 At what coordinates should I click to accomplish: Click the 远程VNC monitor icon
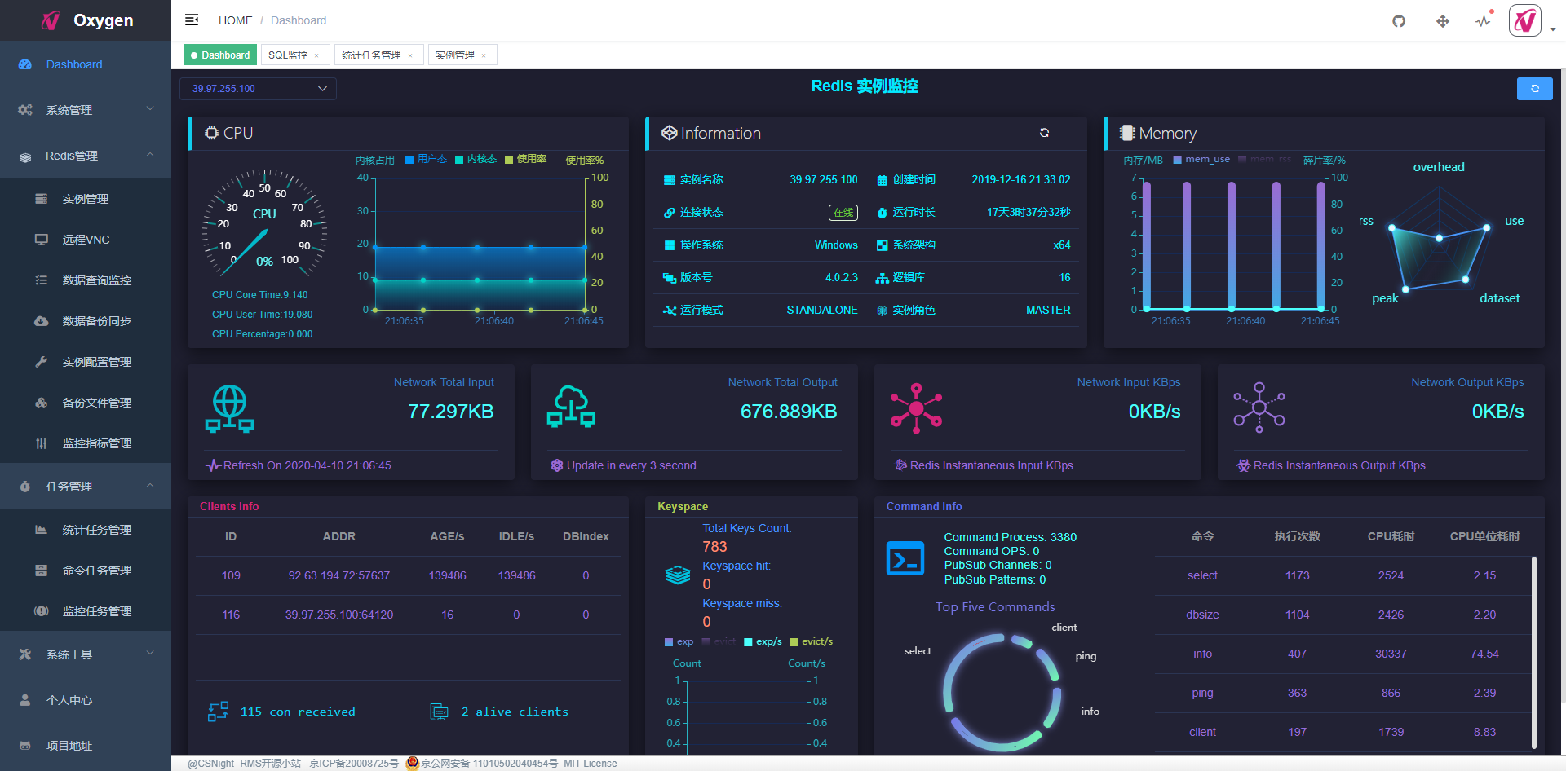click(x=42, y=240)
